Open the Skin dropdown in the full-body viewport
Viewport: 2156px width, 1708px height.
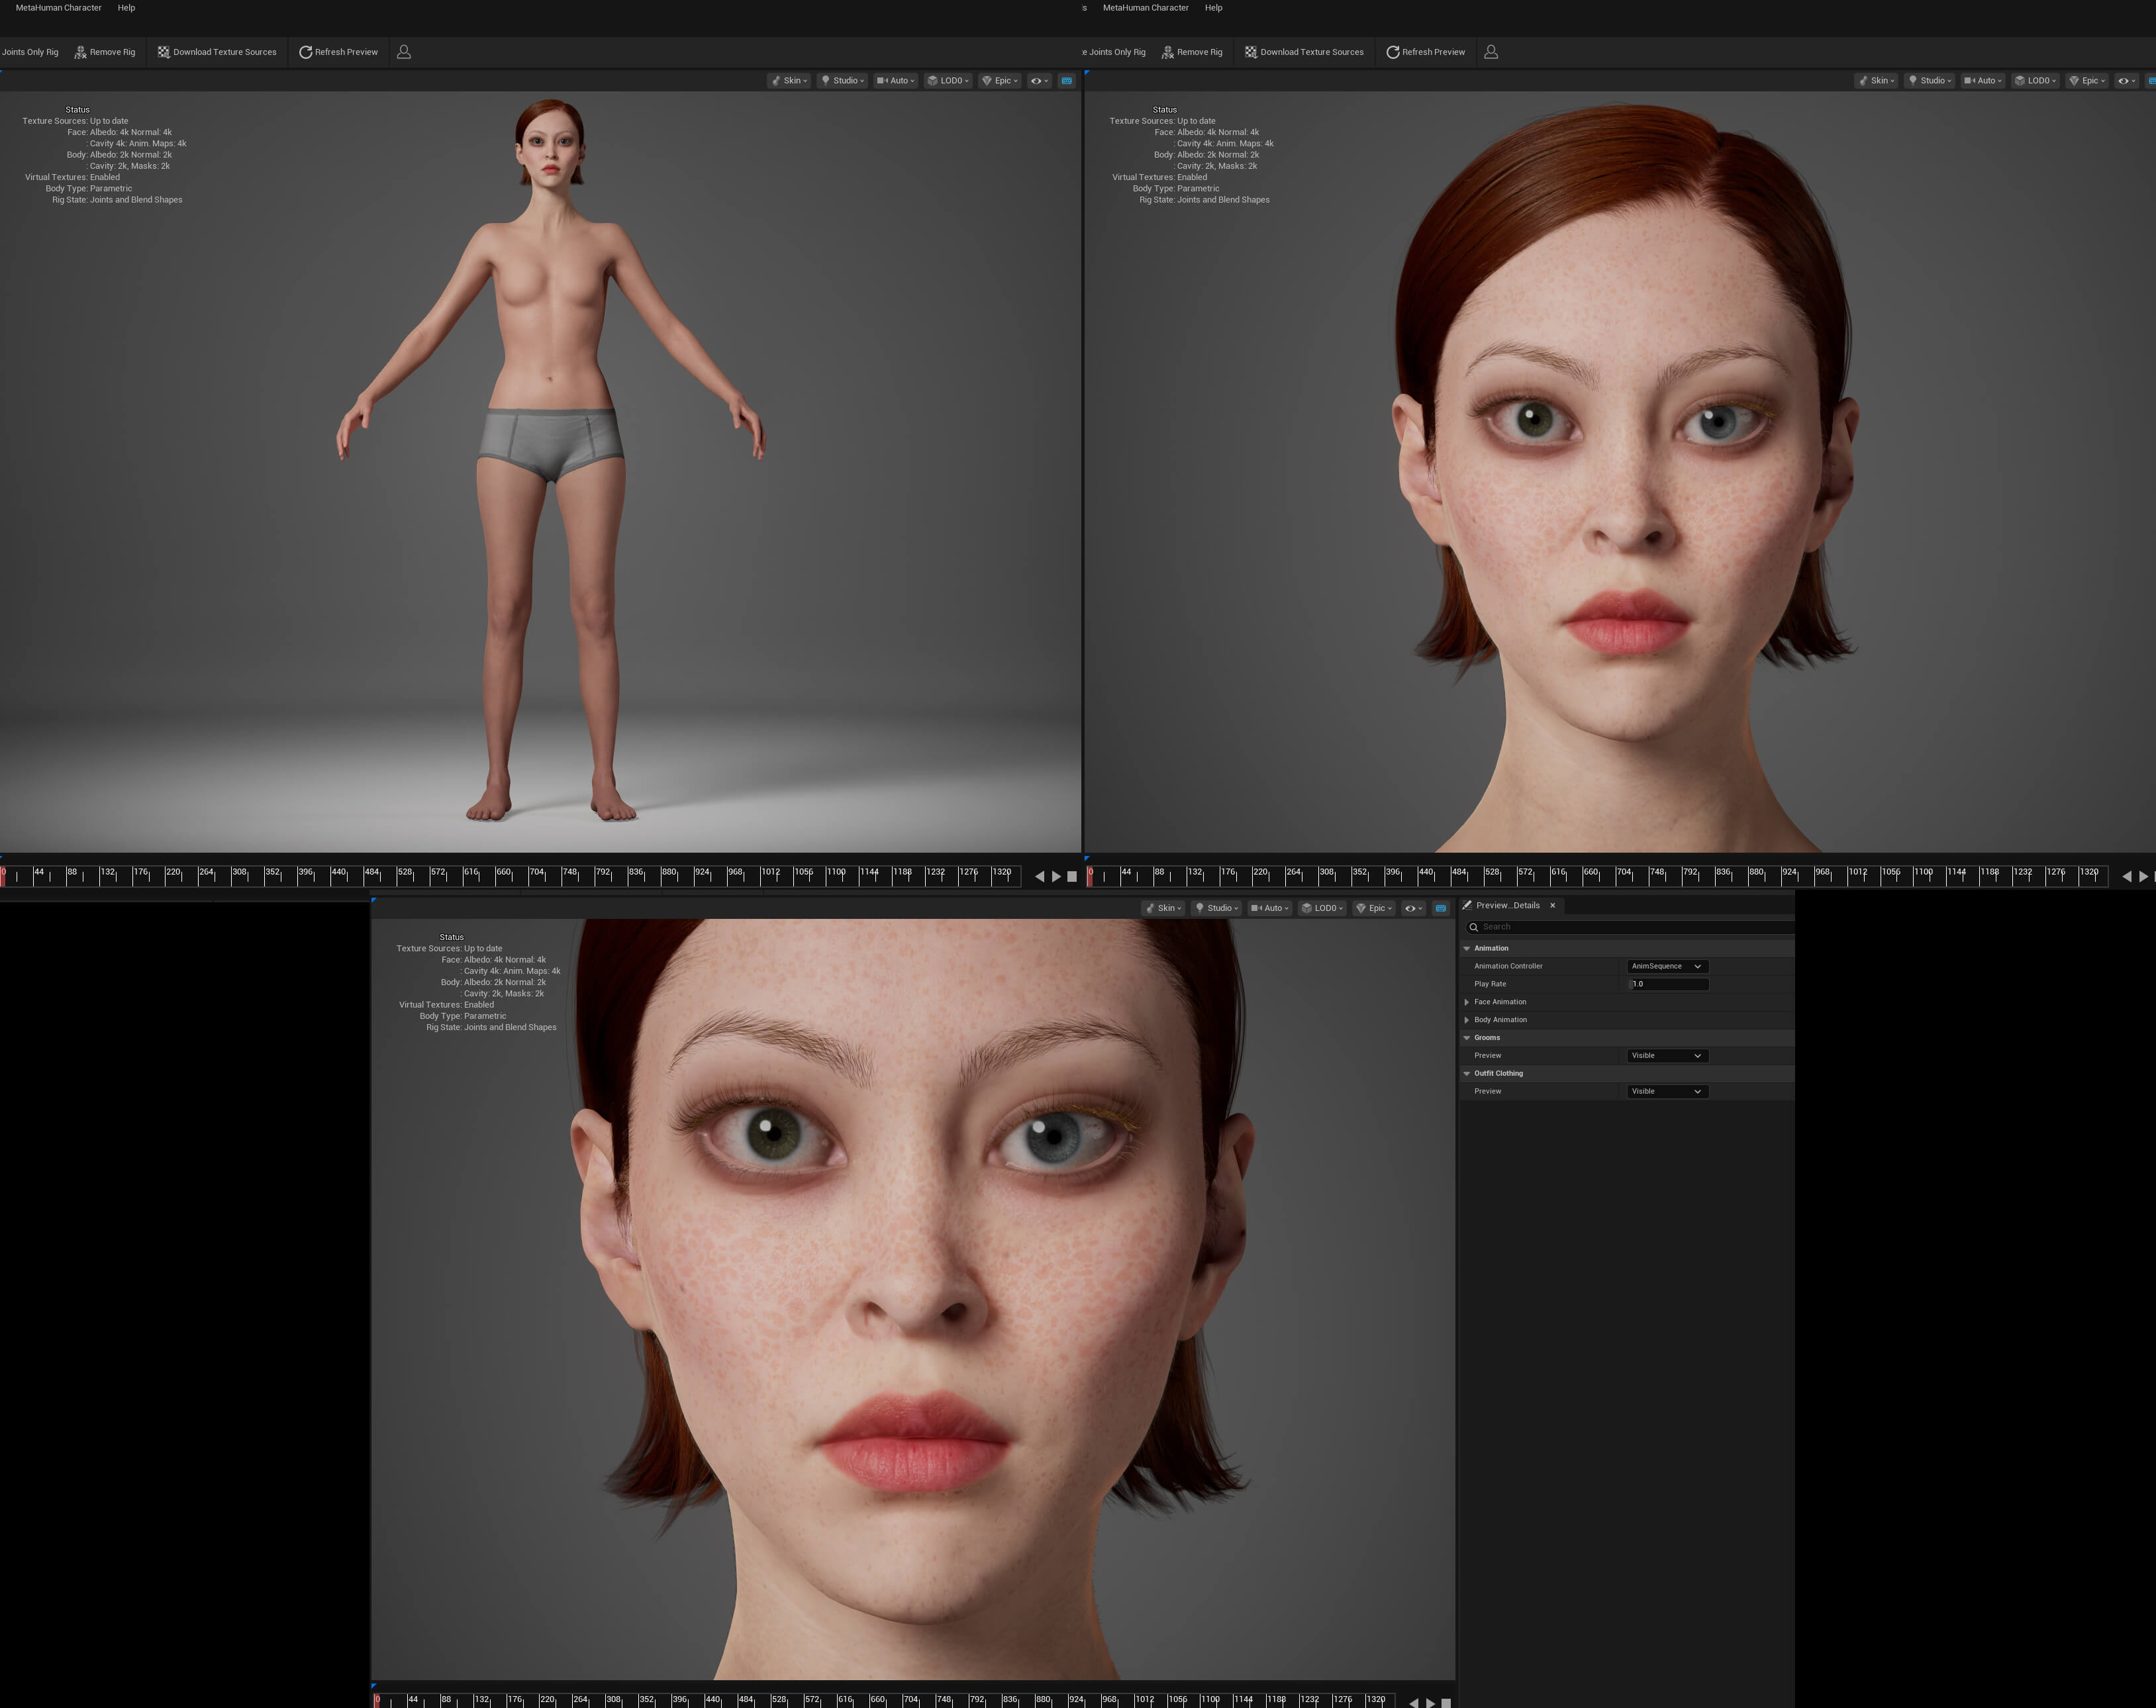(x=789, y=81)
